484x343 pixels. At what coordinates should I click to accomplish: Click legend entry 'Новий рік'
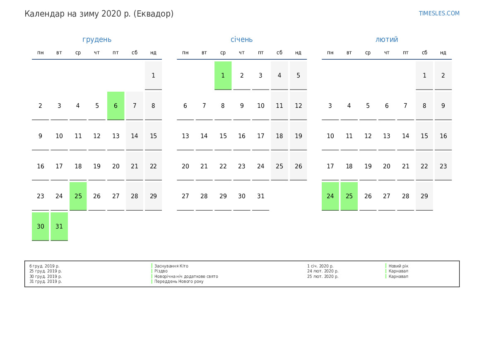click(x=398, y=266)
